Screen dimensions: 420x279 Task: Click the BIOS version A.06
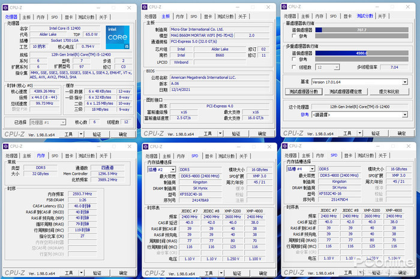coord(220,83)
